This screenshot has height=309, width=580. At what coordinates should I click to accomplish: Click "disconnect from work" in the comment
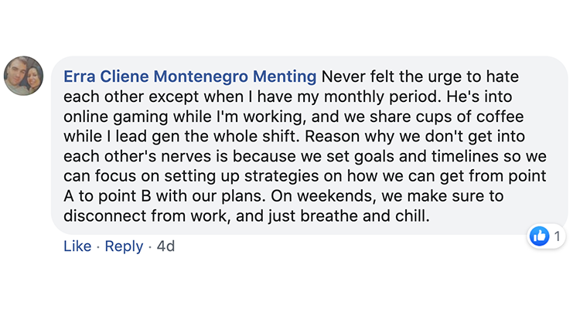click(x=135, y=218)
